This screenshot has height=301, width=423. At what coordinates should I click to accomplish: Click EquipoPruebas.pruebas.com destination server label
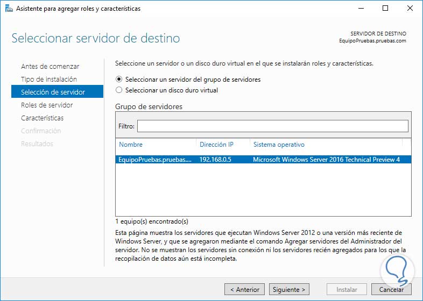[x=372, y=41]
